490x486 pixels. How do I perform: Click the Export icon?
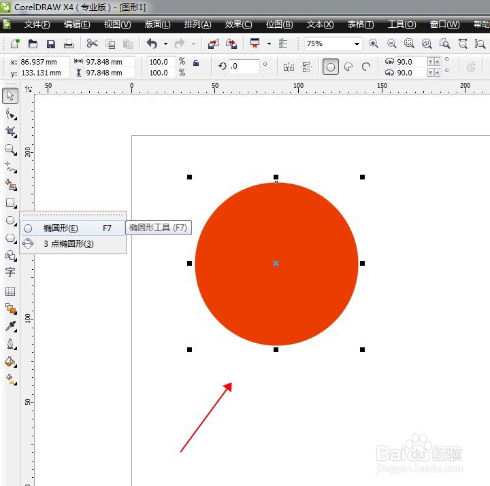(231, 44)
